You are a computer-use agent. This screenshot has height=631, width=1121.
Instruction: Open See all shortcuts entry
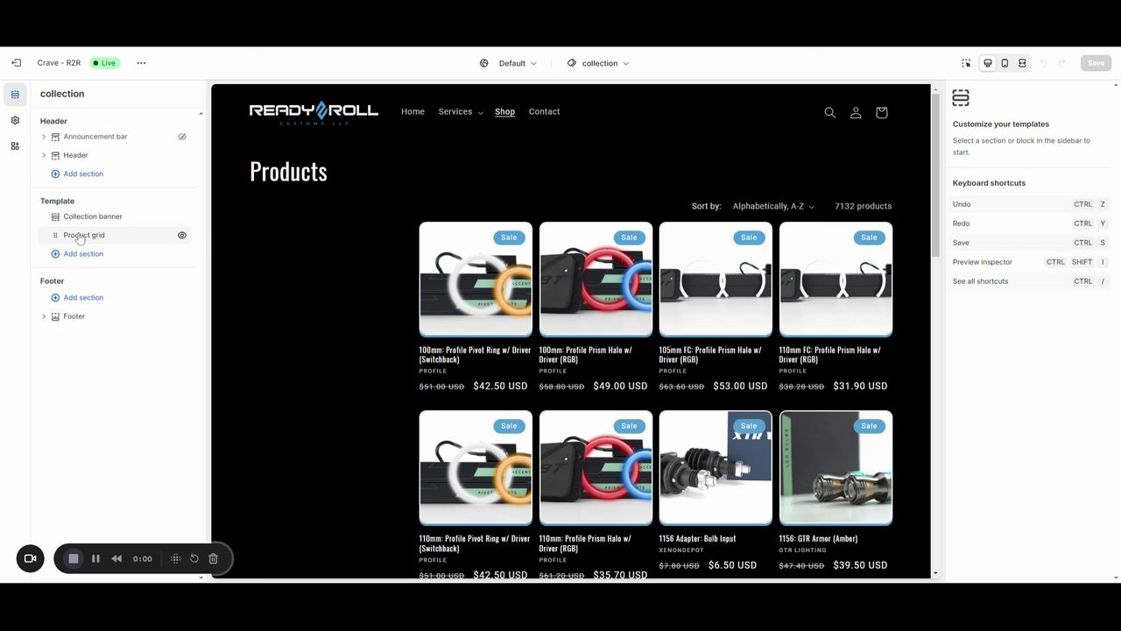coord(1030,281)
